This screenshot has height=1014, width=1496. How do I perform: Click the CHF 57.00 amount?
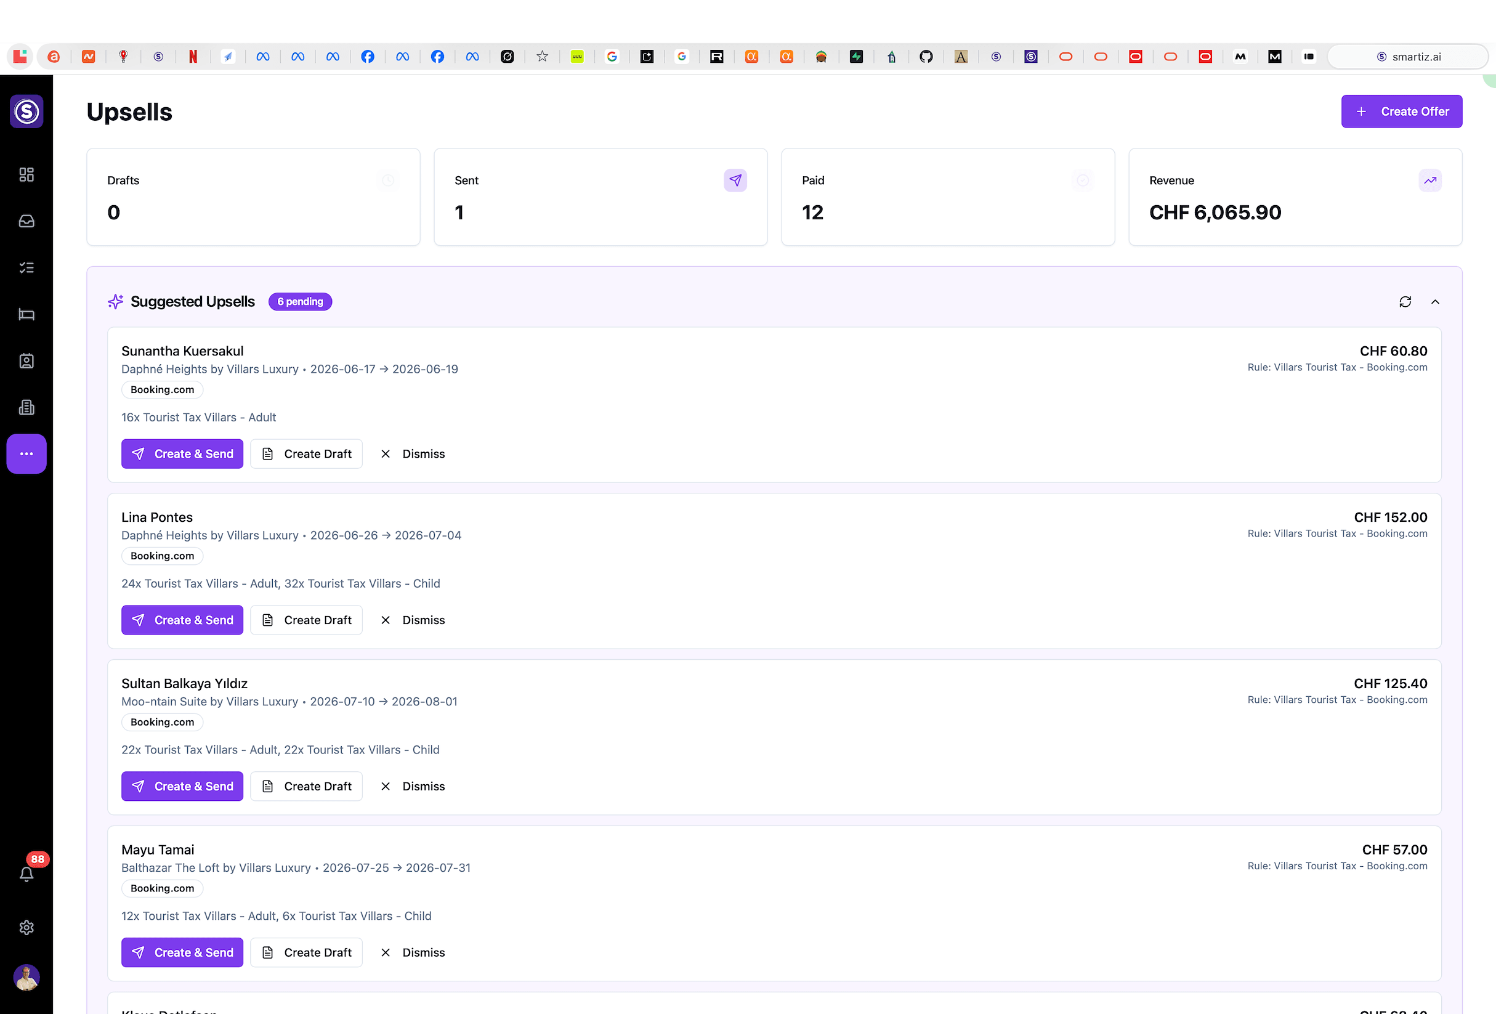click(1395, 850)
